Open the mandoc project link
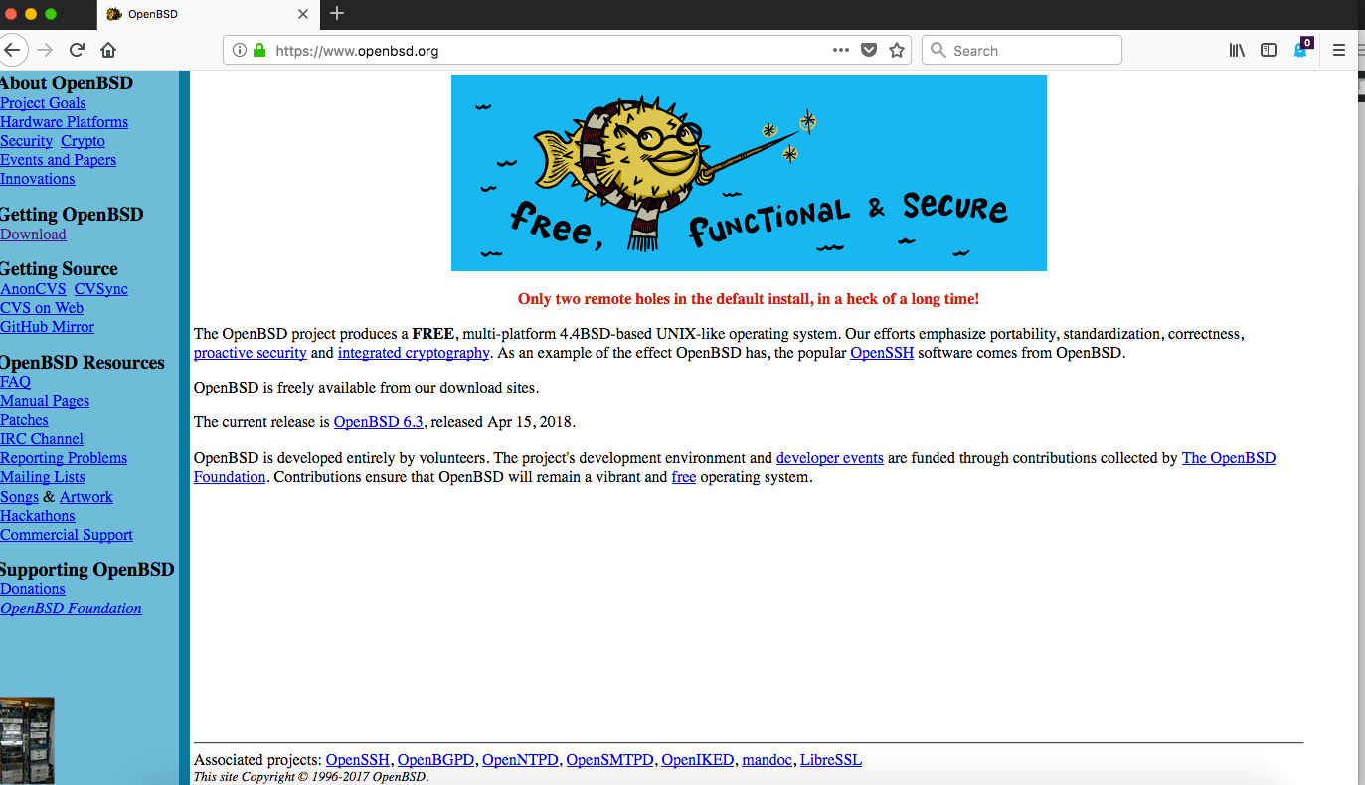 (x=768, y=760)
